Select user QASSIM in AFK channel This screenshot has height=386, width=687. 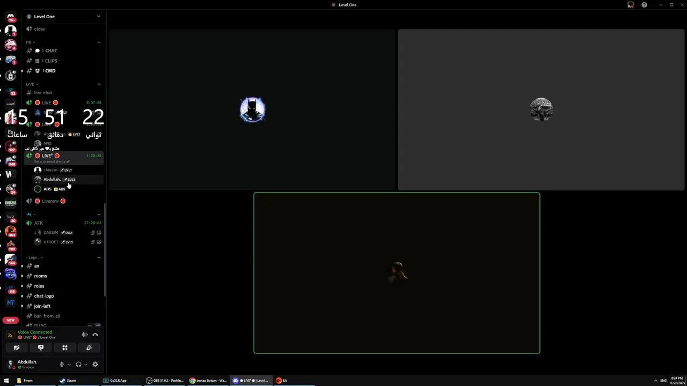pos(68,233)
